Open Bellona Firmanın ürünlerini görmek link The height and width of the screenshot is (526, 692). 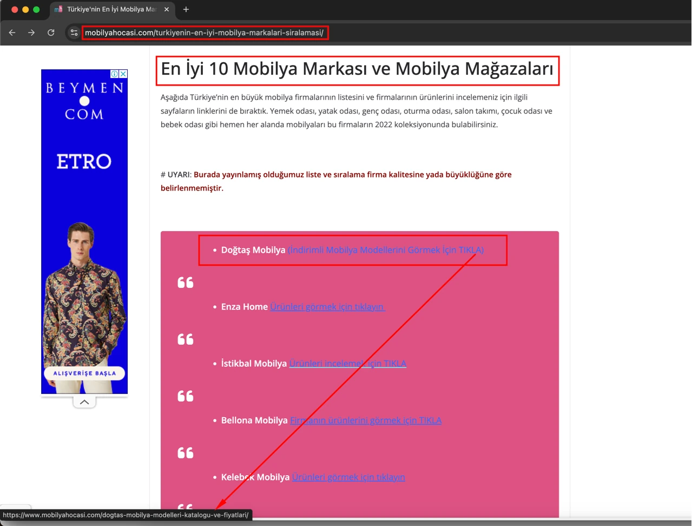click(366, 420)
